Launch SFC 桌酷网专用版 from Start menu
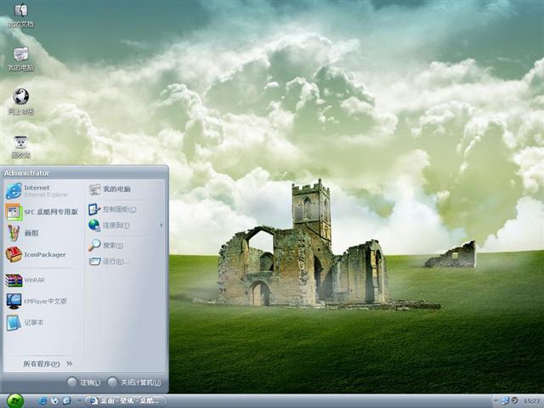 coord(42,212)
